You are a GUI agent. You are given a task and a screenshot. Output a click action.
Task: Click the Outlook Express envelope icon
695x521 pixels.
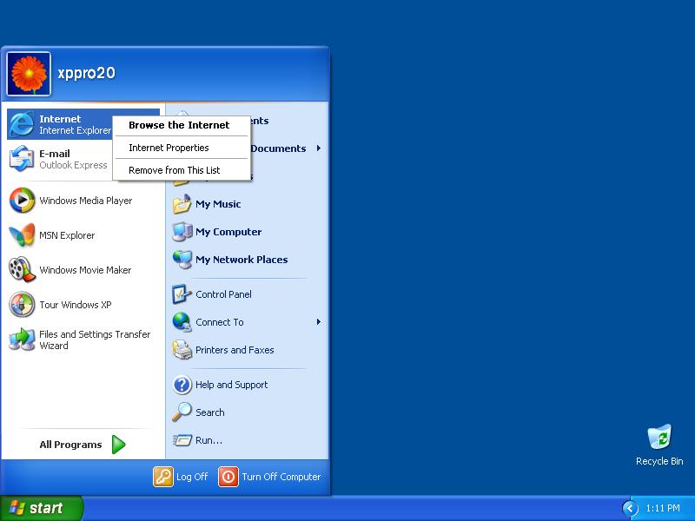point(22,159)
